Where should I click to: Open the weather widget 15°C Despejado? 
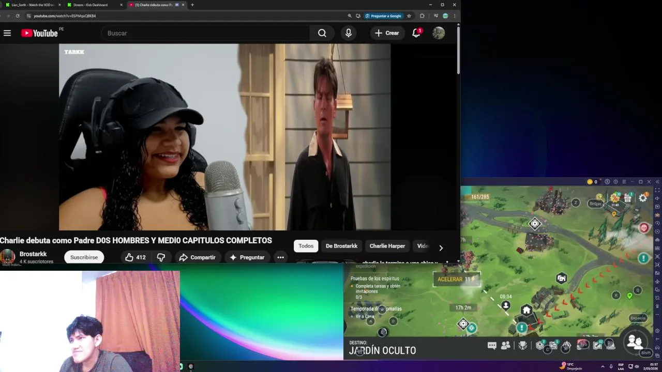click(571, 366)
